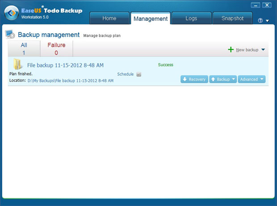
Task: Open the Backup button dropdown arrow
Action: click(x=233, y=79)
